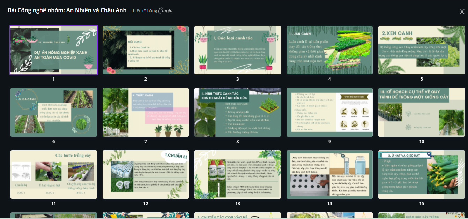468x219 pixels.
Task: Click the Thiết kế bằng text label
Action: coord(144,11)
